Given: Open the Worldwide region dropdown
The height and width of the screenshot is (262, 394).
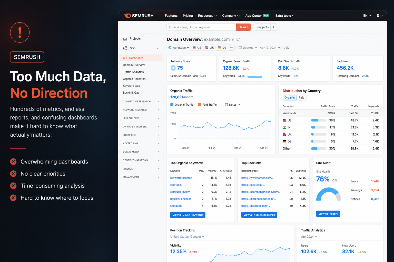Looking at the screenshot, I should coord(179,48).
